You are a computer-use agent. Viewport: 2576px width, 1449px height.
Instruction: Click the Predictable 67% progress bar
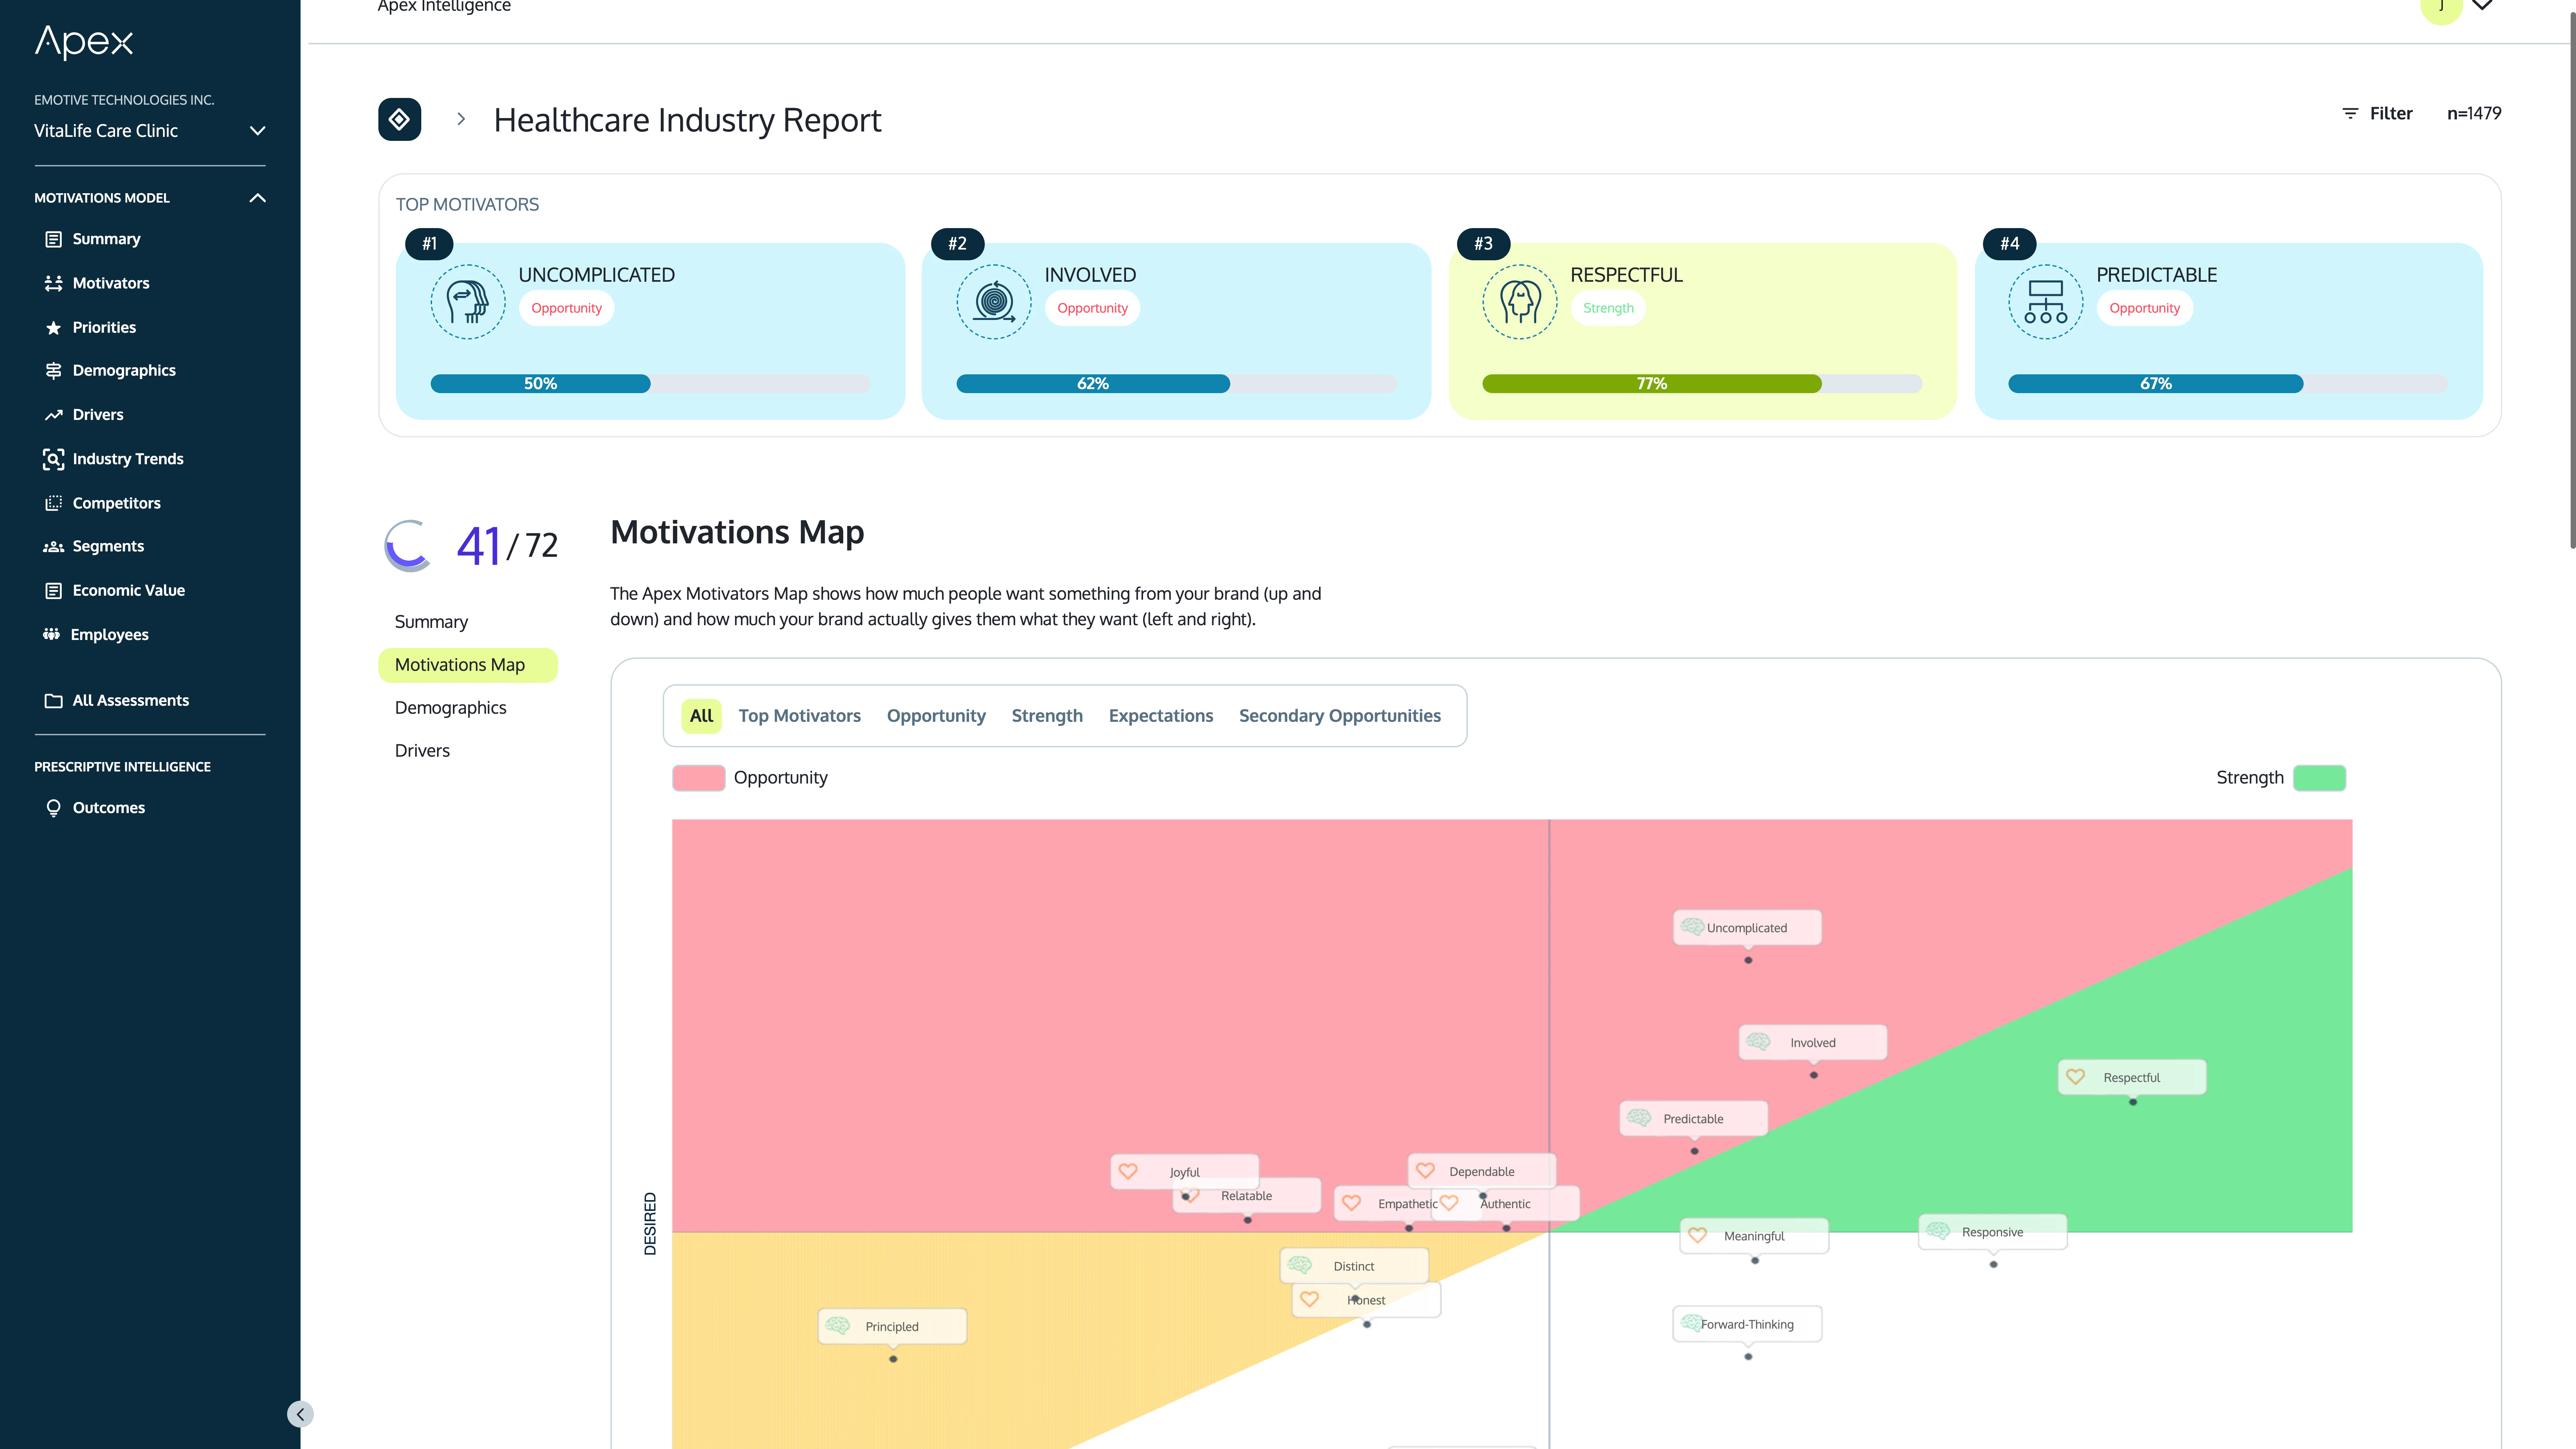tap(2228, 384)
